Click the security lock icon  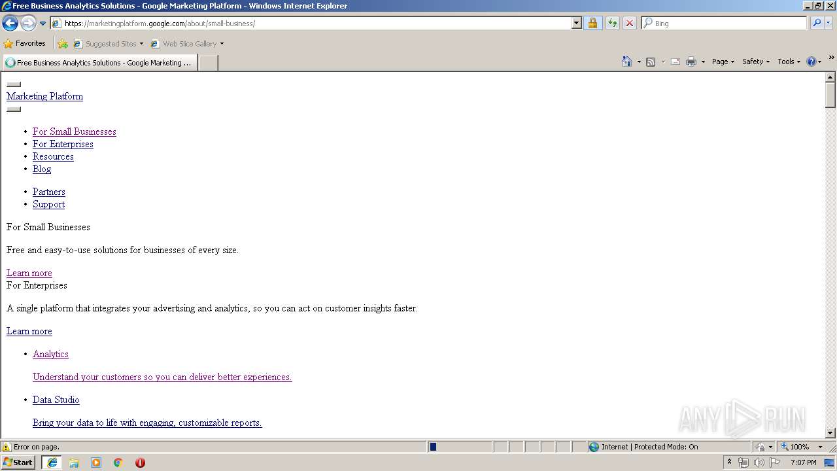592,24
